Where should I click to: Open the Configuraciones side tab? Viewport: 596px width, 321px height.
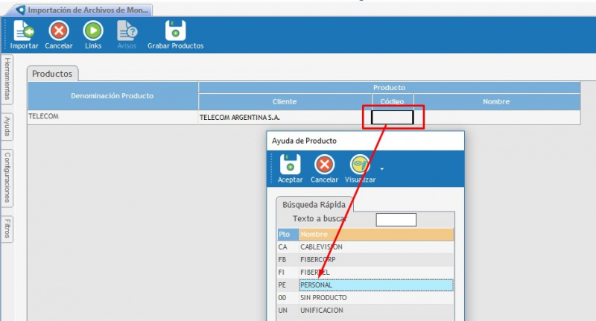click(x=7, y=177)
